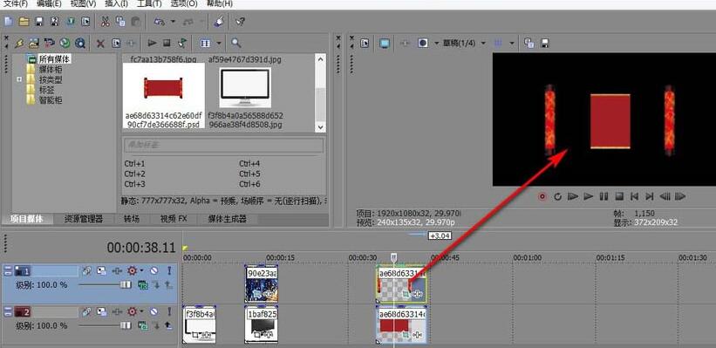Screen dimensions: 716x348
Task: Open compositing mode for track 1
Action: pyautogui.click(x=143, y=285)
